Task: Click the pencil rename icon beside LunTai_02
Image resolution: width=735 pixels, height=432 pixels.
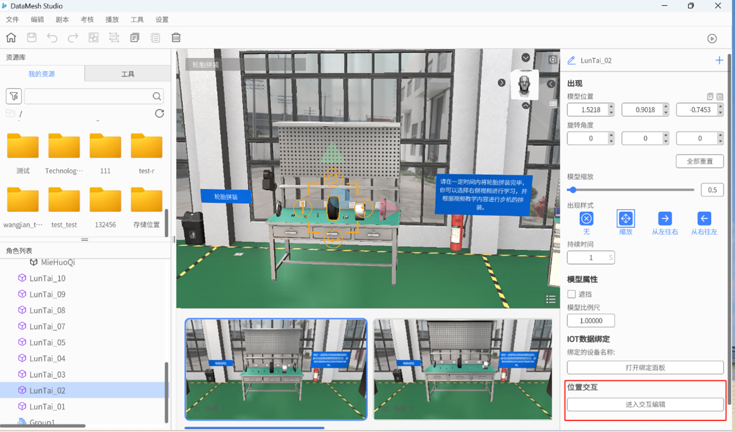Action: point(571,60)
